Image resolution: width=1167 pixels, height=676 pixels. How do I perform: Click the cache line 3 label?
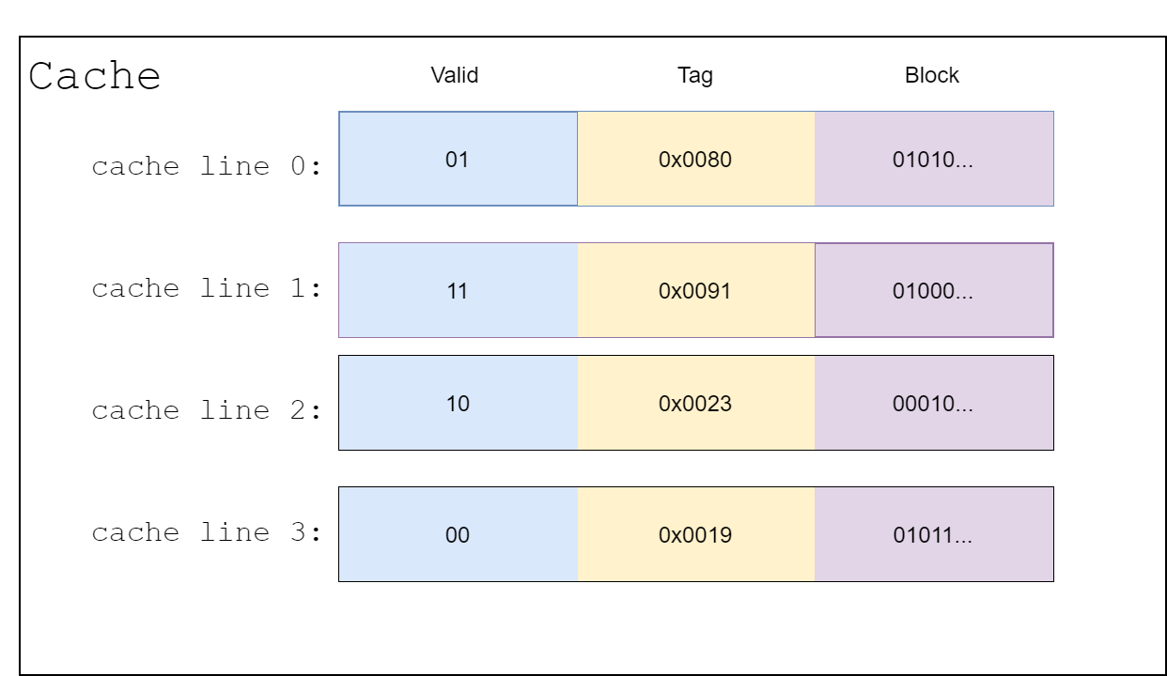pyautogui.click(x=207, y=533)
